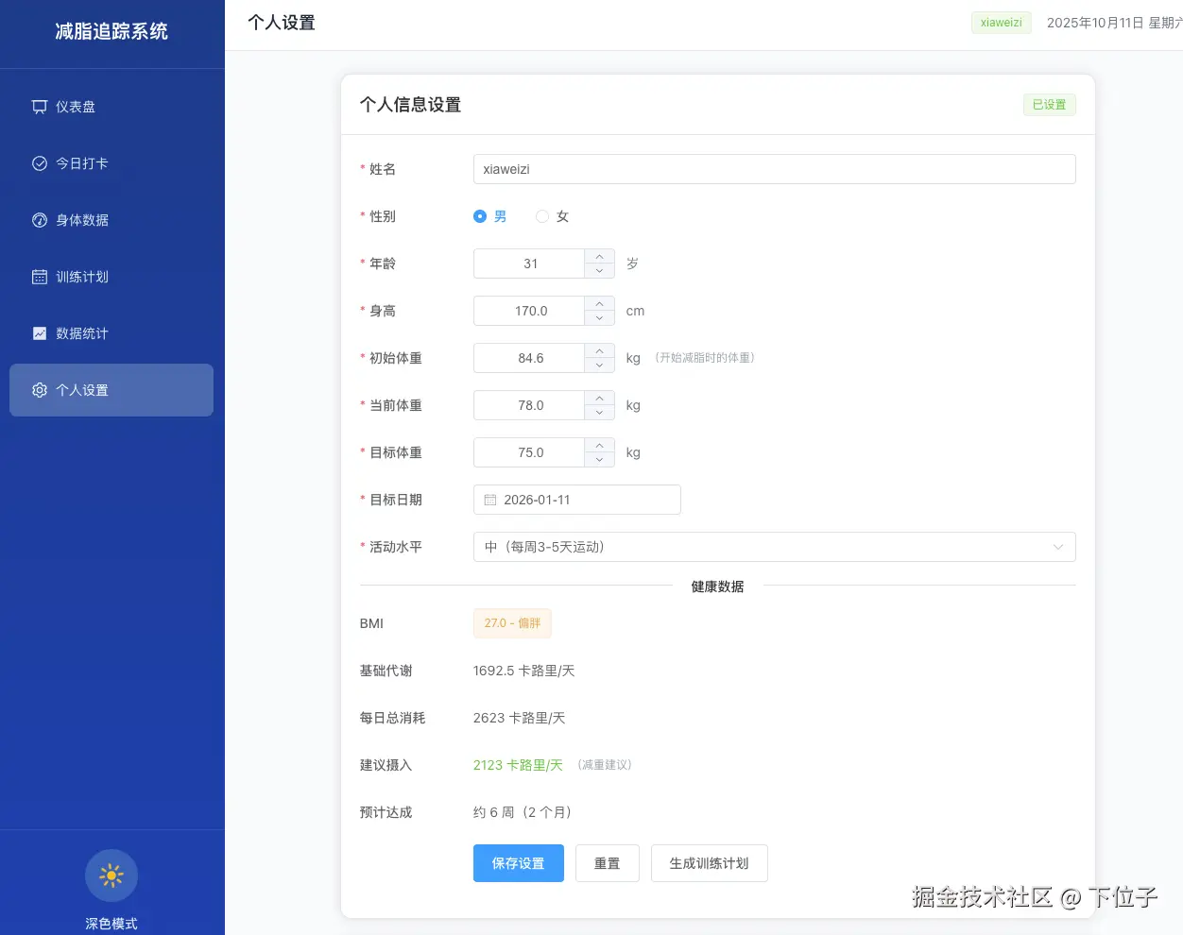Image resolution: width=1183 pixels, height=935 pixels.
Task: Decrease 当前体重 using the down stepper
Action: (599, 411)
